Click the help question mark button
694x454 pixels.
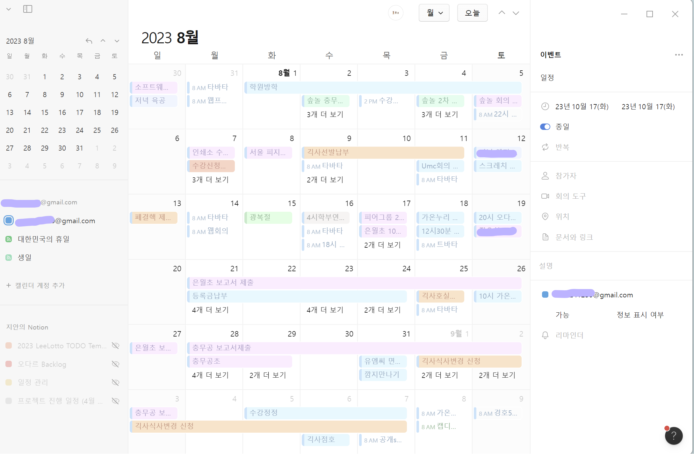(x=674, y=435)
